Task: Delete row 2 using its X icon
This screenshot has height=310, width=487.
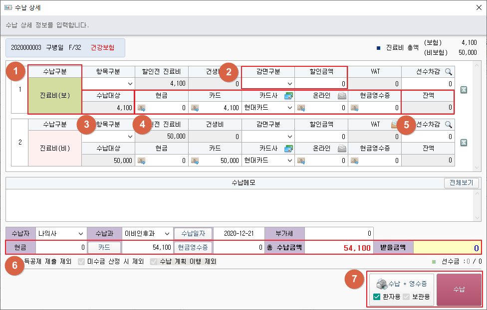Action: point(464,143)
